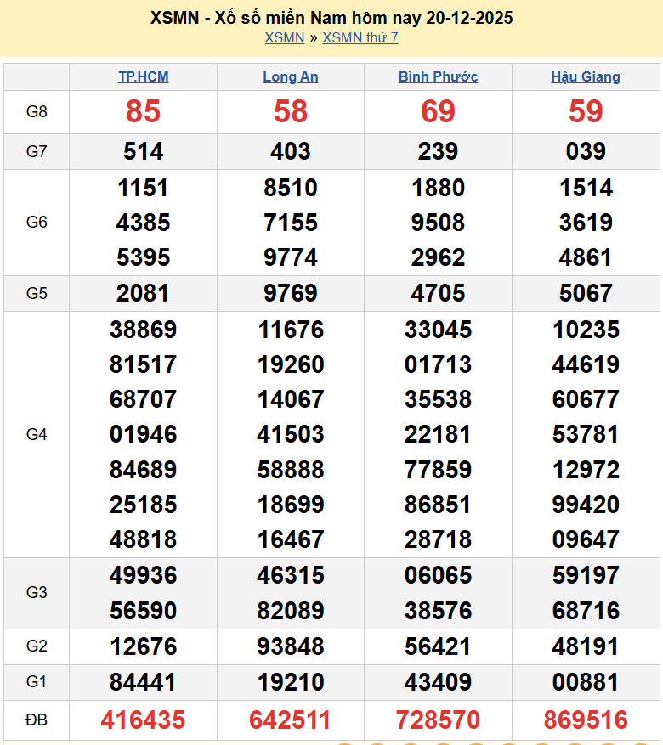Click Hậu Giang special prize 869516
This screenshot has width=663, height=745.
coord(586,720)
